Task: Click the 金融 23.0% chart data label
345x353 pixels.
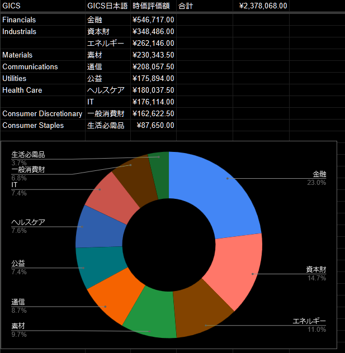Action: pos(316,178)
